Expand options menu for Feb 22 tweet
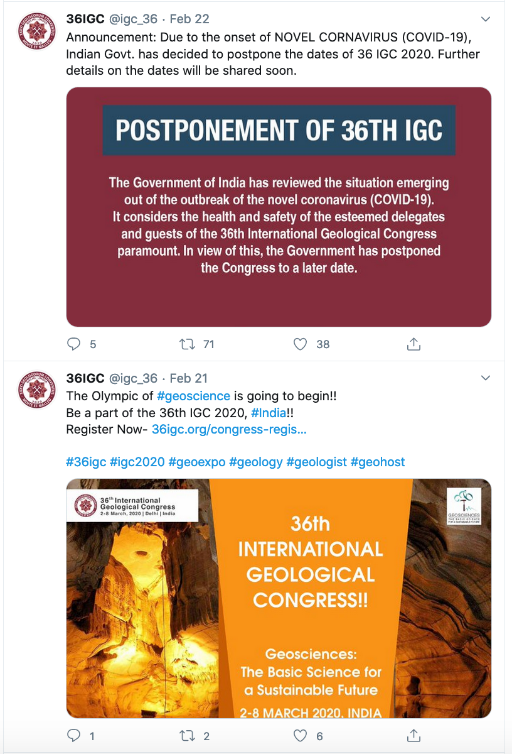The width and height of the screenshot is (512, 754). (x=485, y=19)
